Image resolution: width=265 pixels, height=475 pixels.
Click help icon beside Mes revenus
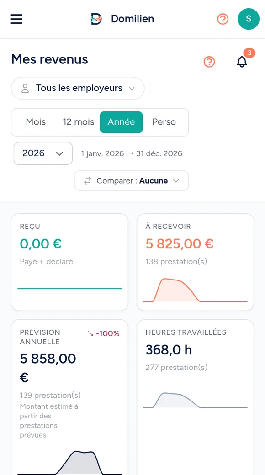[x=209, y=62]
